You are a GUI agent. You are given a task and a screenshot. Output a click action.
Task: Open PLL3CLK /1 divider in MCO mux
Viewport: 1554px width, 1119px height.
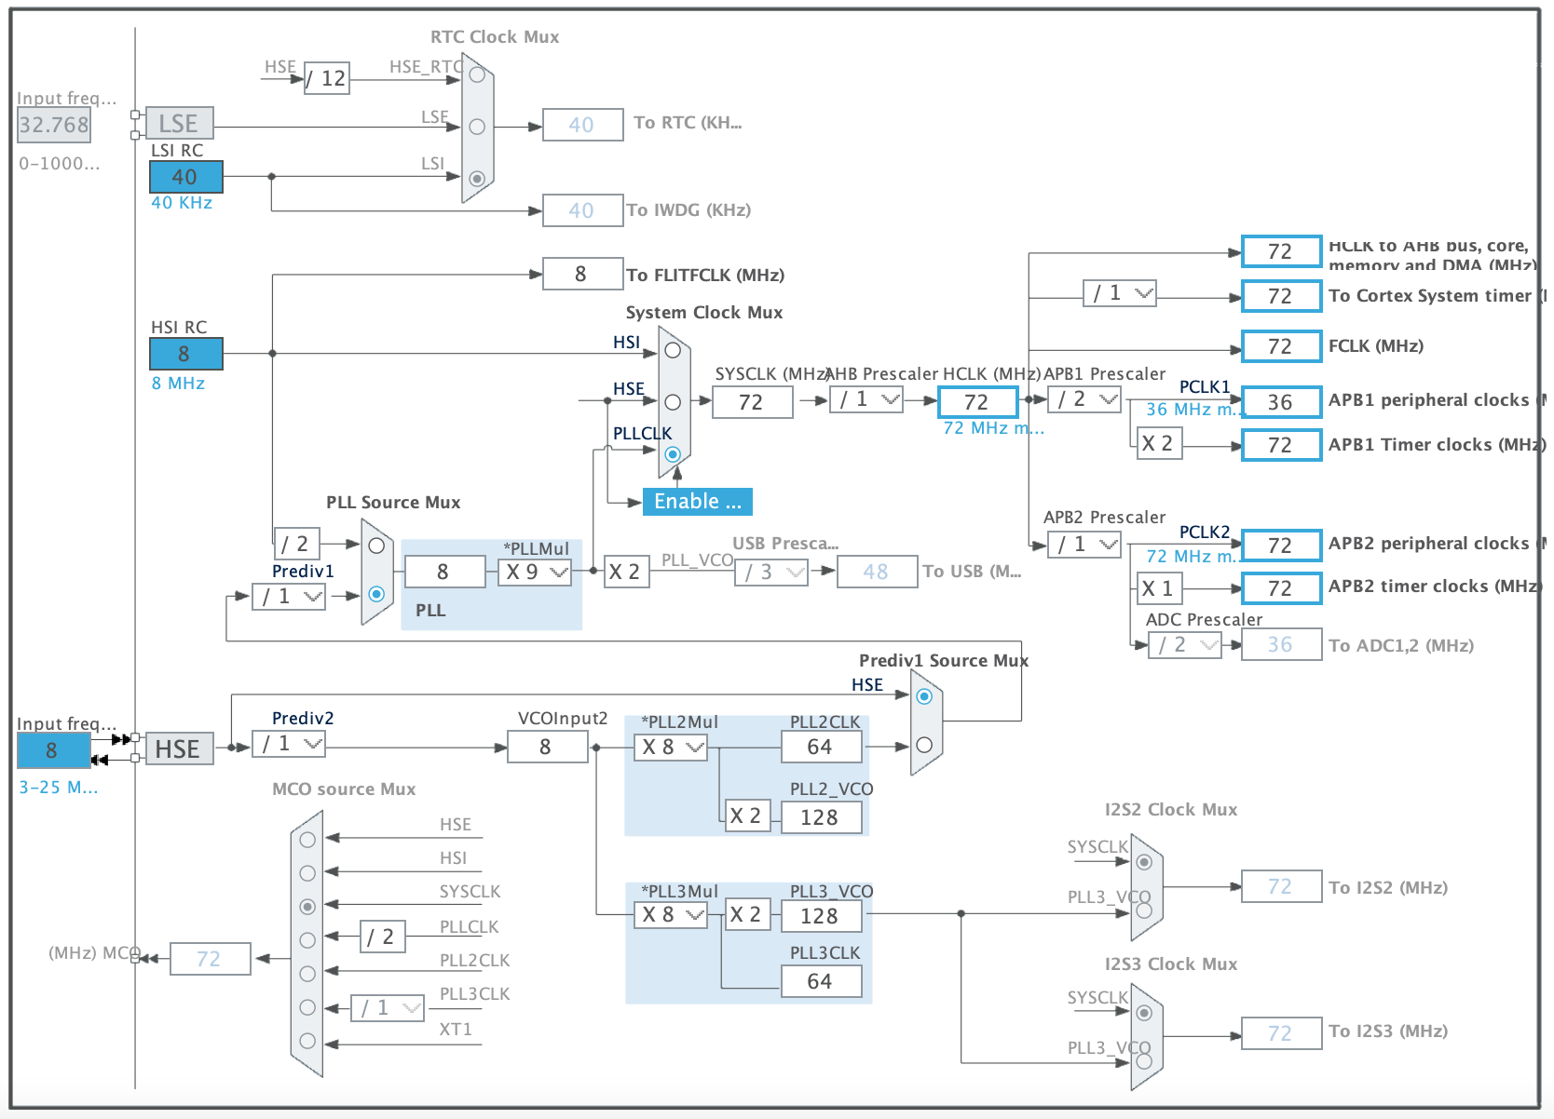[x=388, y=1008]
